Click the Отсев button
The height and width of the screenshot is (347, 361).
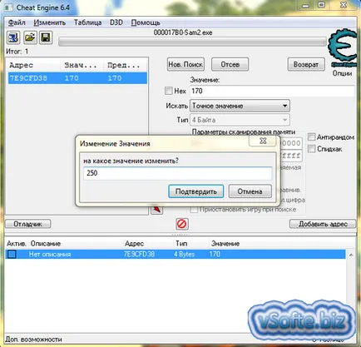click(x=230, y=64)
